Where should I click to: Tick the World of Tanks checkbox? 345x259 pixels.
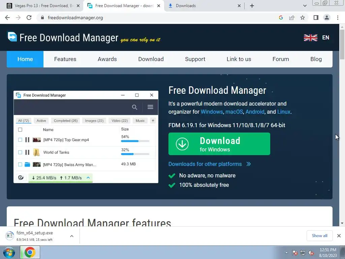[x=20, y=152]
